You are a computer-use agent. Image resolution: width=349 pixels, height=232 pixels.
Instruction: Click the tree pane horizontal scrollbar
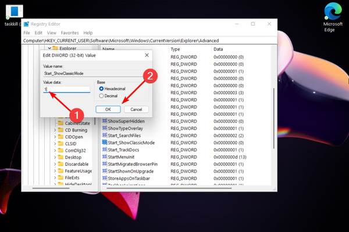click(51, 188)
